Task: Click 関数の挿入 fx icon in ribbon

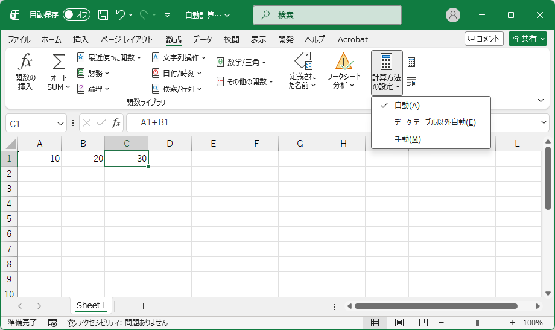Action: click(25, 62)
